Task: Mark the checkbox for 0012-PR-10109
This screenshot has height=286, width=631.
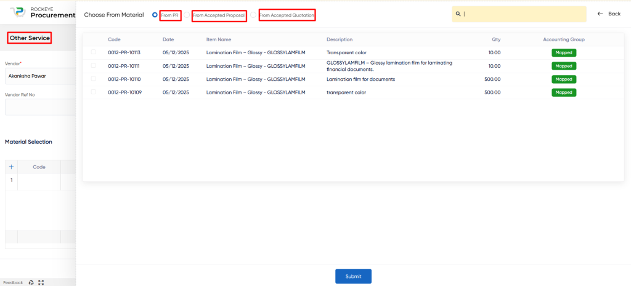Action: (x=94, y=92)
